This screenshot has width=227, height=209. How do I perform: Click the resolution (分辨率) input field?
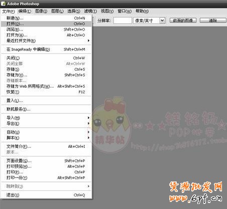(x=123, y=21)
